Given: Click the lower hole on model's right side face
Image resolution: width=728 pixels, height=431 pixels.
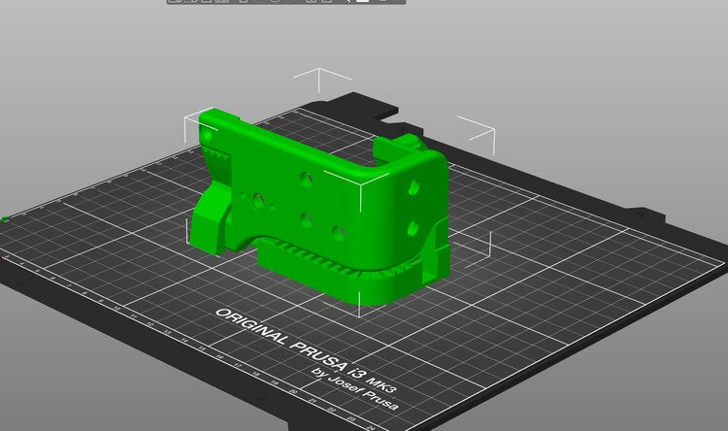Looking at the screenshot, I should [413, 227].
